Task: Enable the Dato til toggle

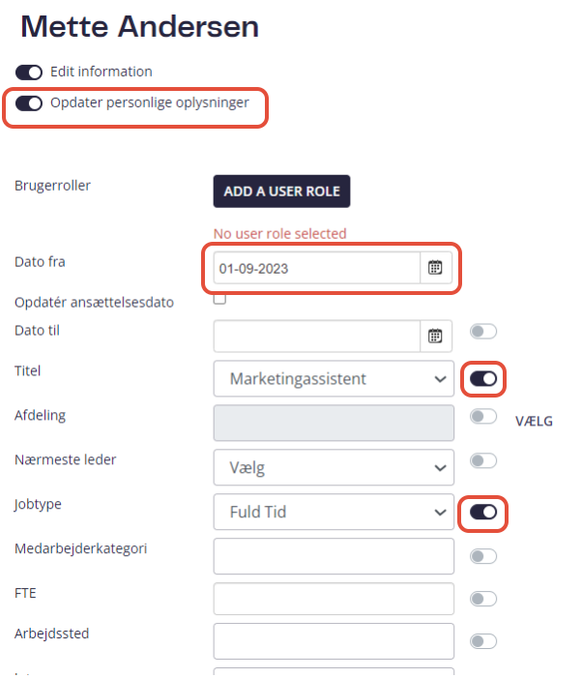Action: pos(483,332)
